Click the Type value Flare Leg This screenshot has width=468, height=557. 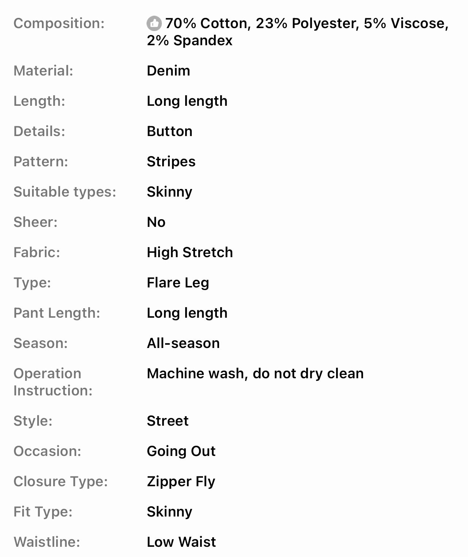click(178, 283)
